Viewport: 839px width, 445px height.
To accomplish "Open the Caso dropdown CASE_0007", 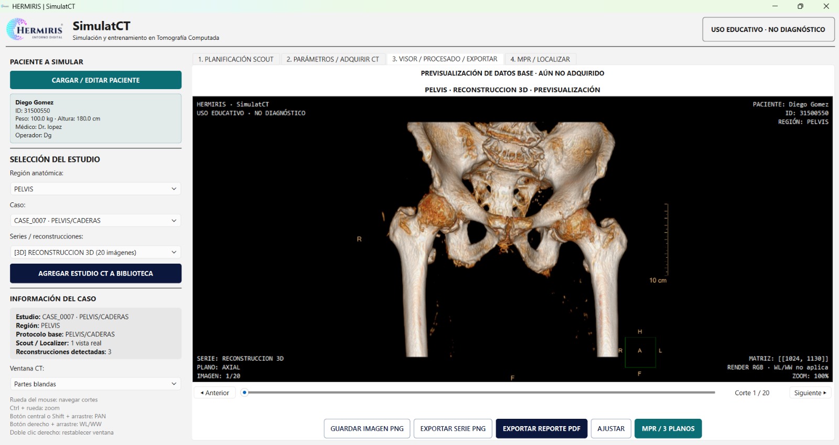I will tap(95, 221).
